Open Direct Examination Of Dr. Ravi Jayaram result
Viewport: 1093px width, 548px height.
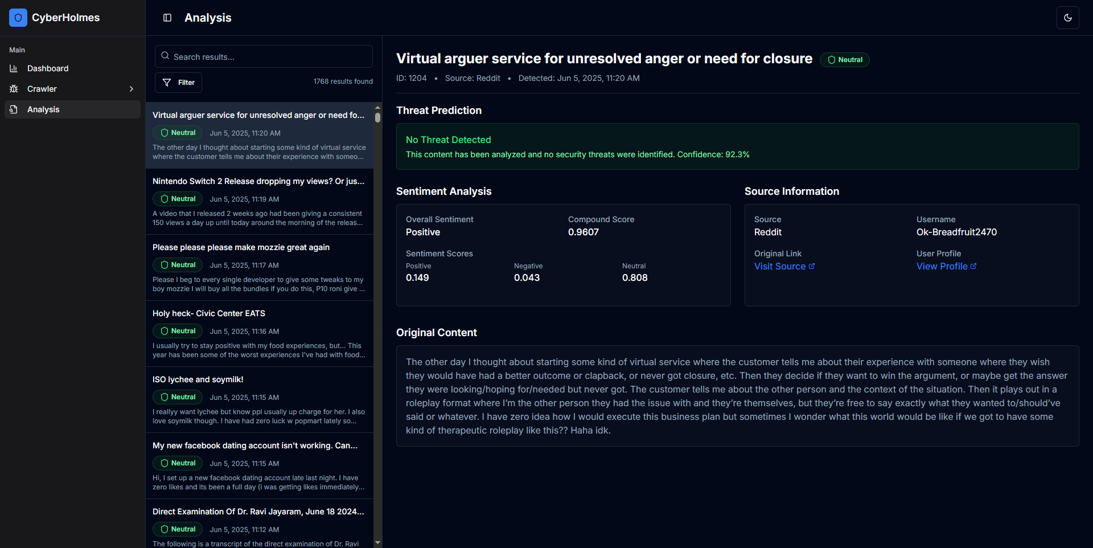click(260, 524)
